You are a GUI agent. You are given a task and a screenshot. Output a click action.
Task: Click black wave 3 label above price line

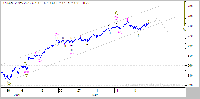coord(108,26)
